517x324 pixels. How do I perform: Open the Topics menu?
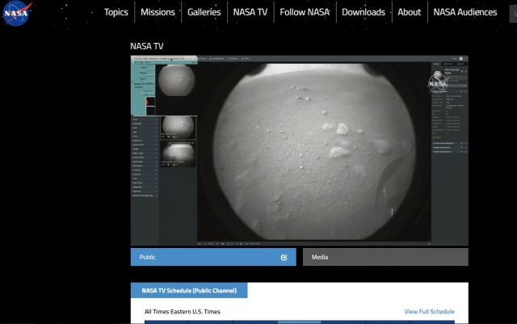click(x=116, y=12)
